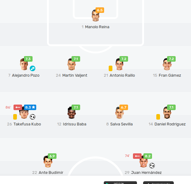Click Takefusa Kubo's yellow card icon

pos(15,117)
